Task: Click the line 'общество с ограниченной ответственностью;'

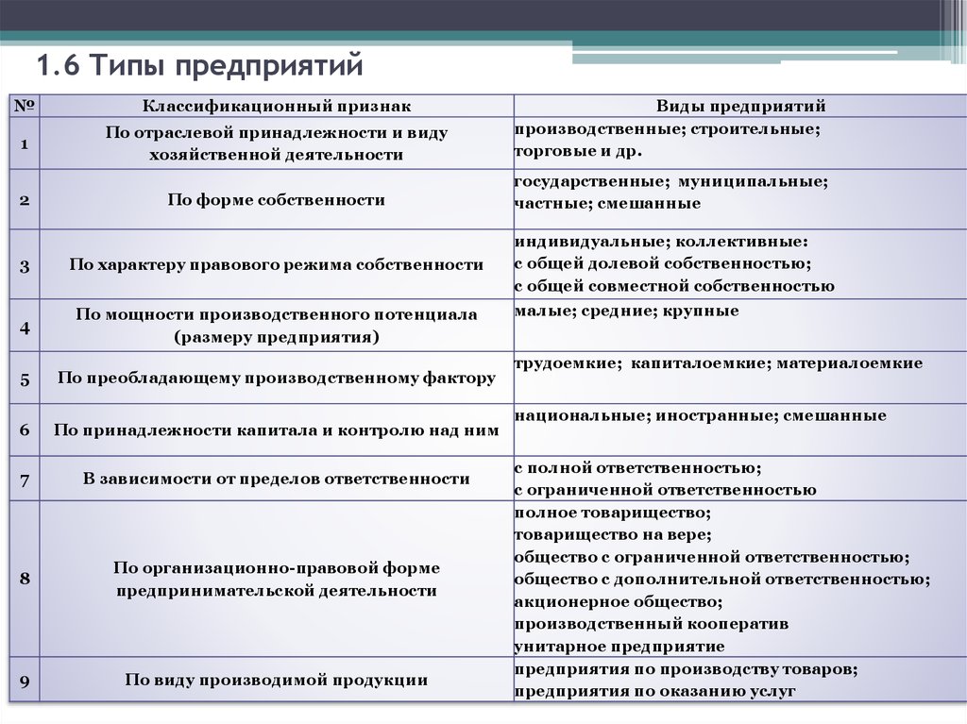Action: [x=712, y=558]
